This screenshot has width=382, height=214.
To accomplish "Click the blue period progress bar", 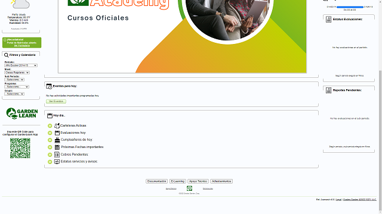I will (350, 7).
